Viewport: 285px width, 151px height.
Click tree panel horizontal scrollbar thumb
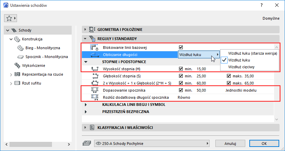pyautogui.click(x=31, y=144)
